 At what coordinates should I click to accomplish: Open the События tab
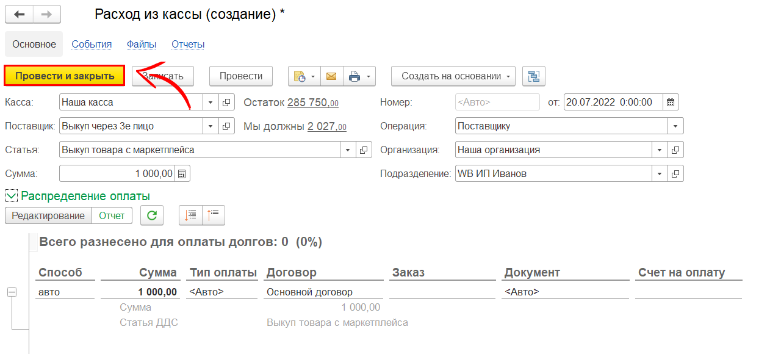tap(92, 44)
